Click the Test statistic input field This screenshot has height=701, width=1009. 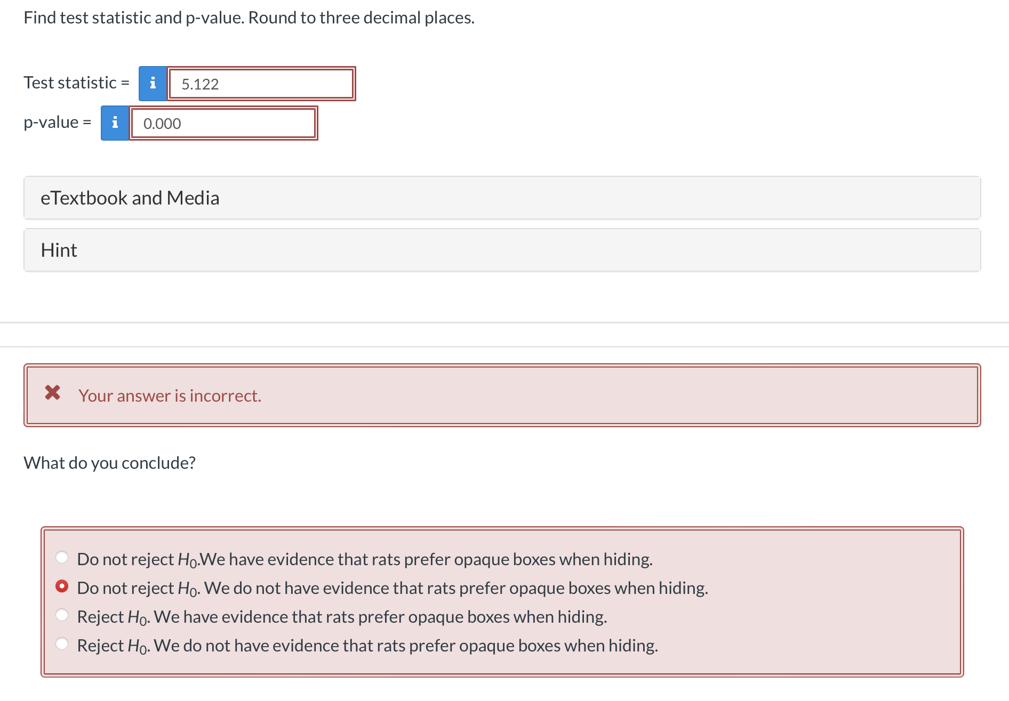pyautogui.click(x=261, y=84)
